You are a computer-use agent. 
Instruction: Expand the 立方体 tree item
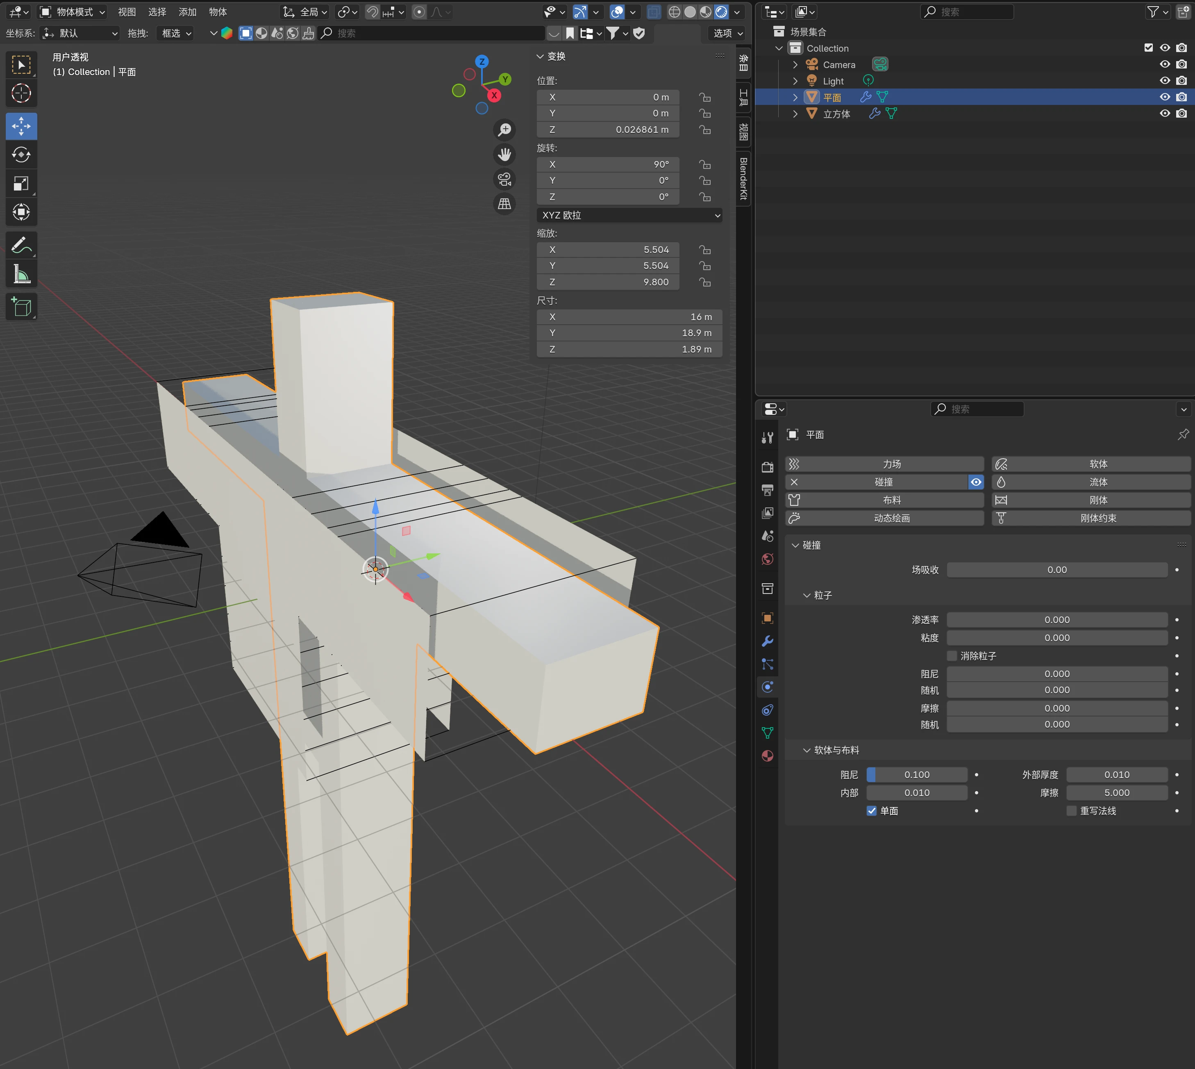coord(795,114)
